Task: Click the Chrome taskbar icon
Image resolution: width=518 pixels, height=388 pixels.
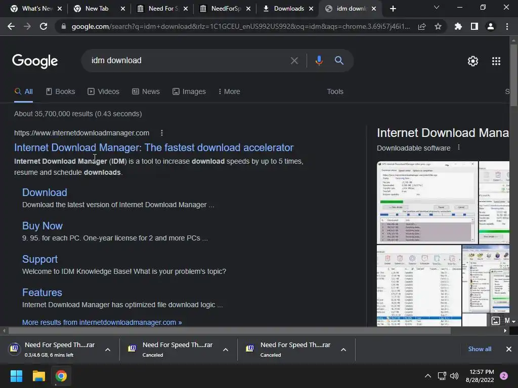Action: click(x=61, y=376)
